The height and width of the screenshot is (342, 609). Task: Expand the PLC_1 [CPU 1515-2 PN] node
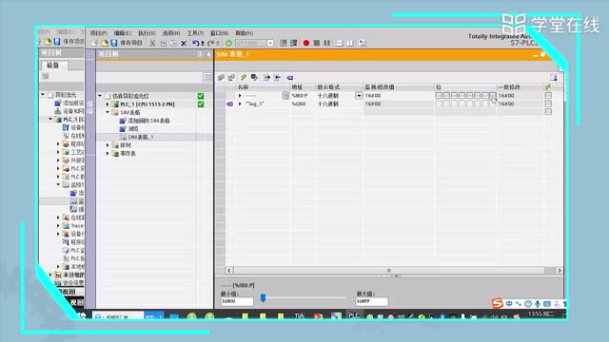108,104
